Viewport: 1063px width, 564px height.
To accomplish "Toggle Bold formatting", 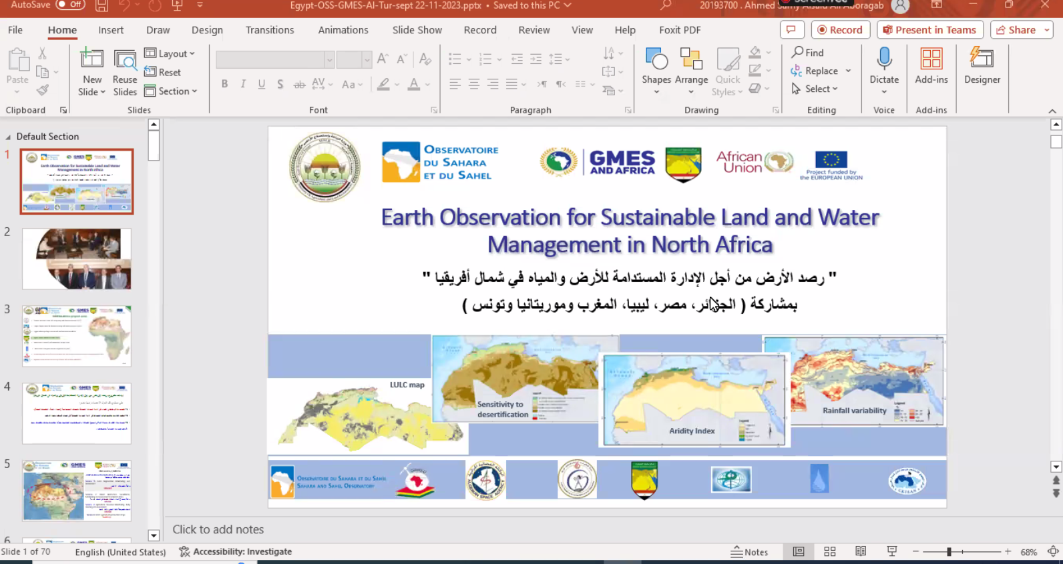I will 224,84.
